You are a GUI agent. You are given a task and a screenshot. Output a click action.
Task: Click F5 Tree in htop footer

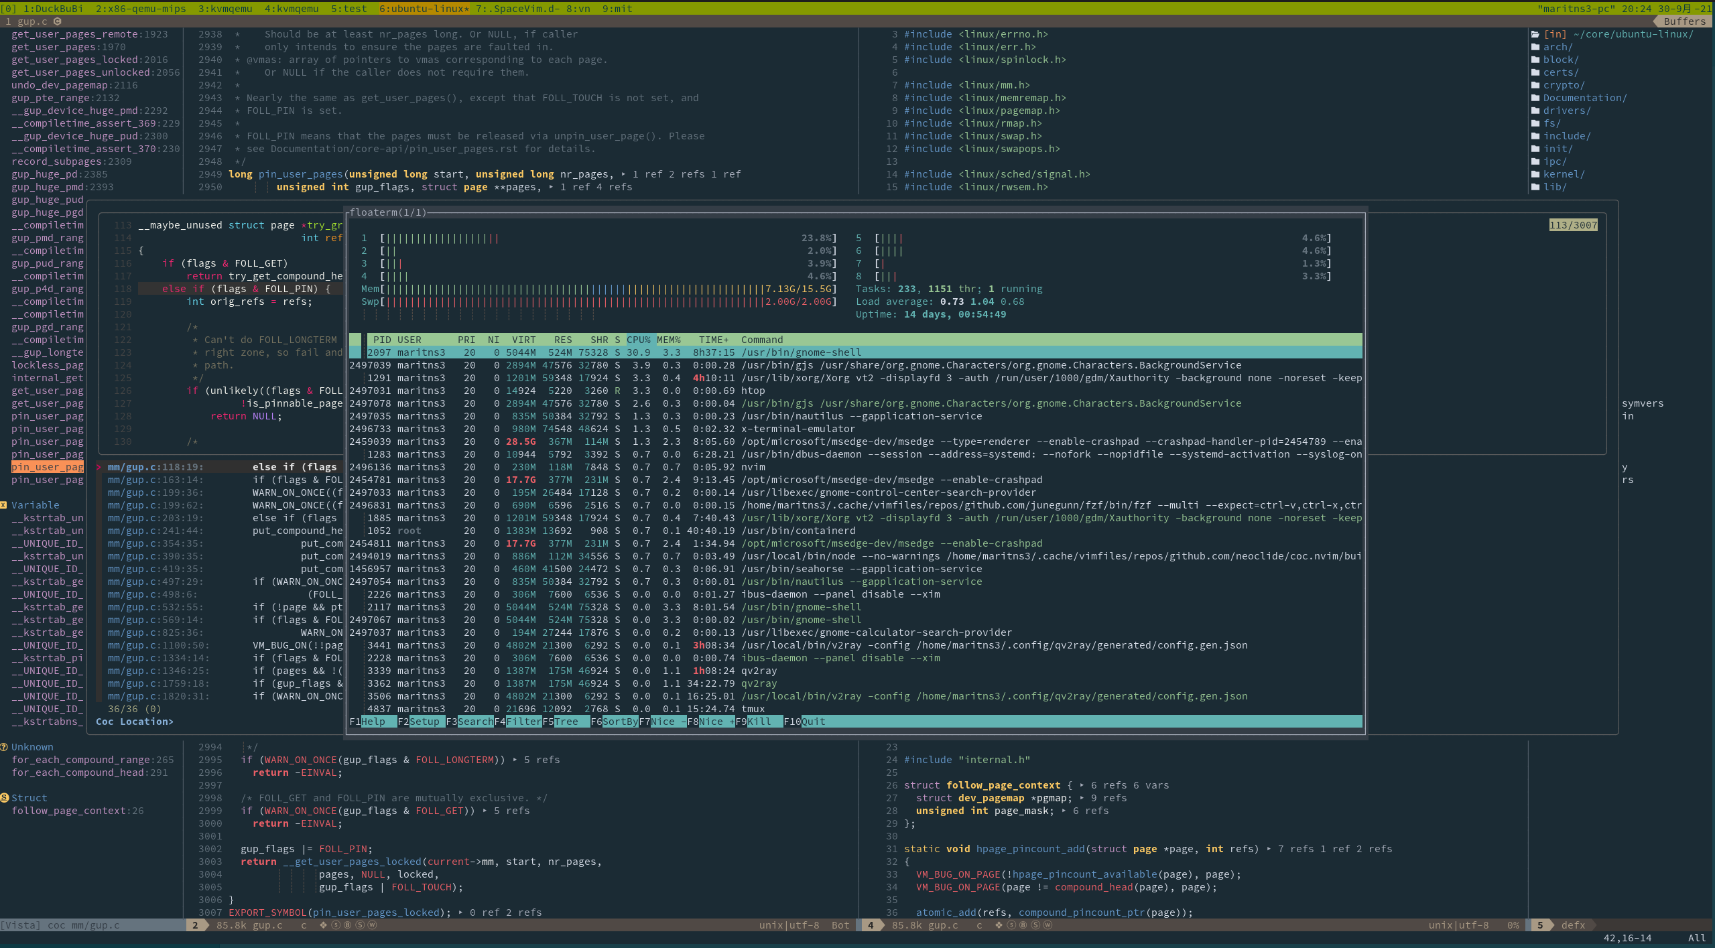click(566, 722)
